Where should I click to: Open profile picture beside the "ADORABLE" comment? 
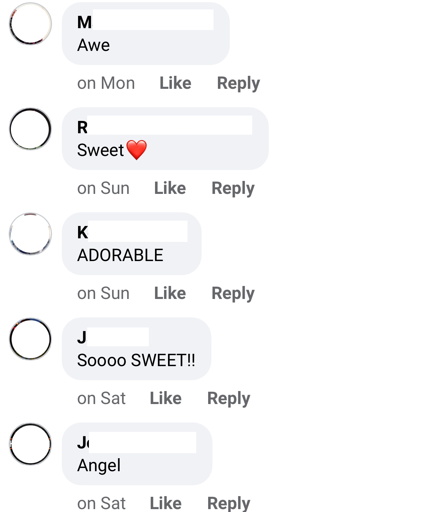tap(30, 234)
